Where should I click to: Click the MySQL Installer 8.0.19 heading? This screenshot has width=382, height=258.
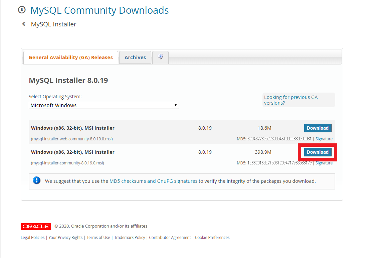click(68, 80)
